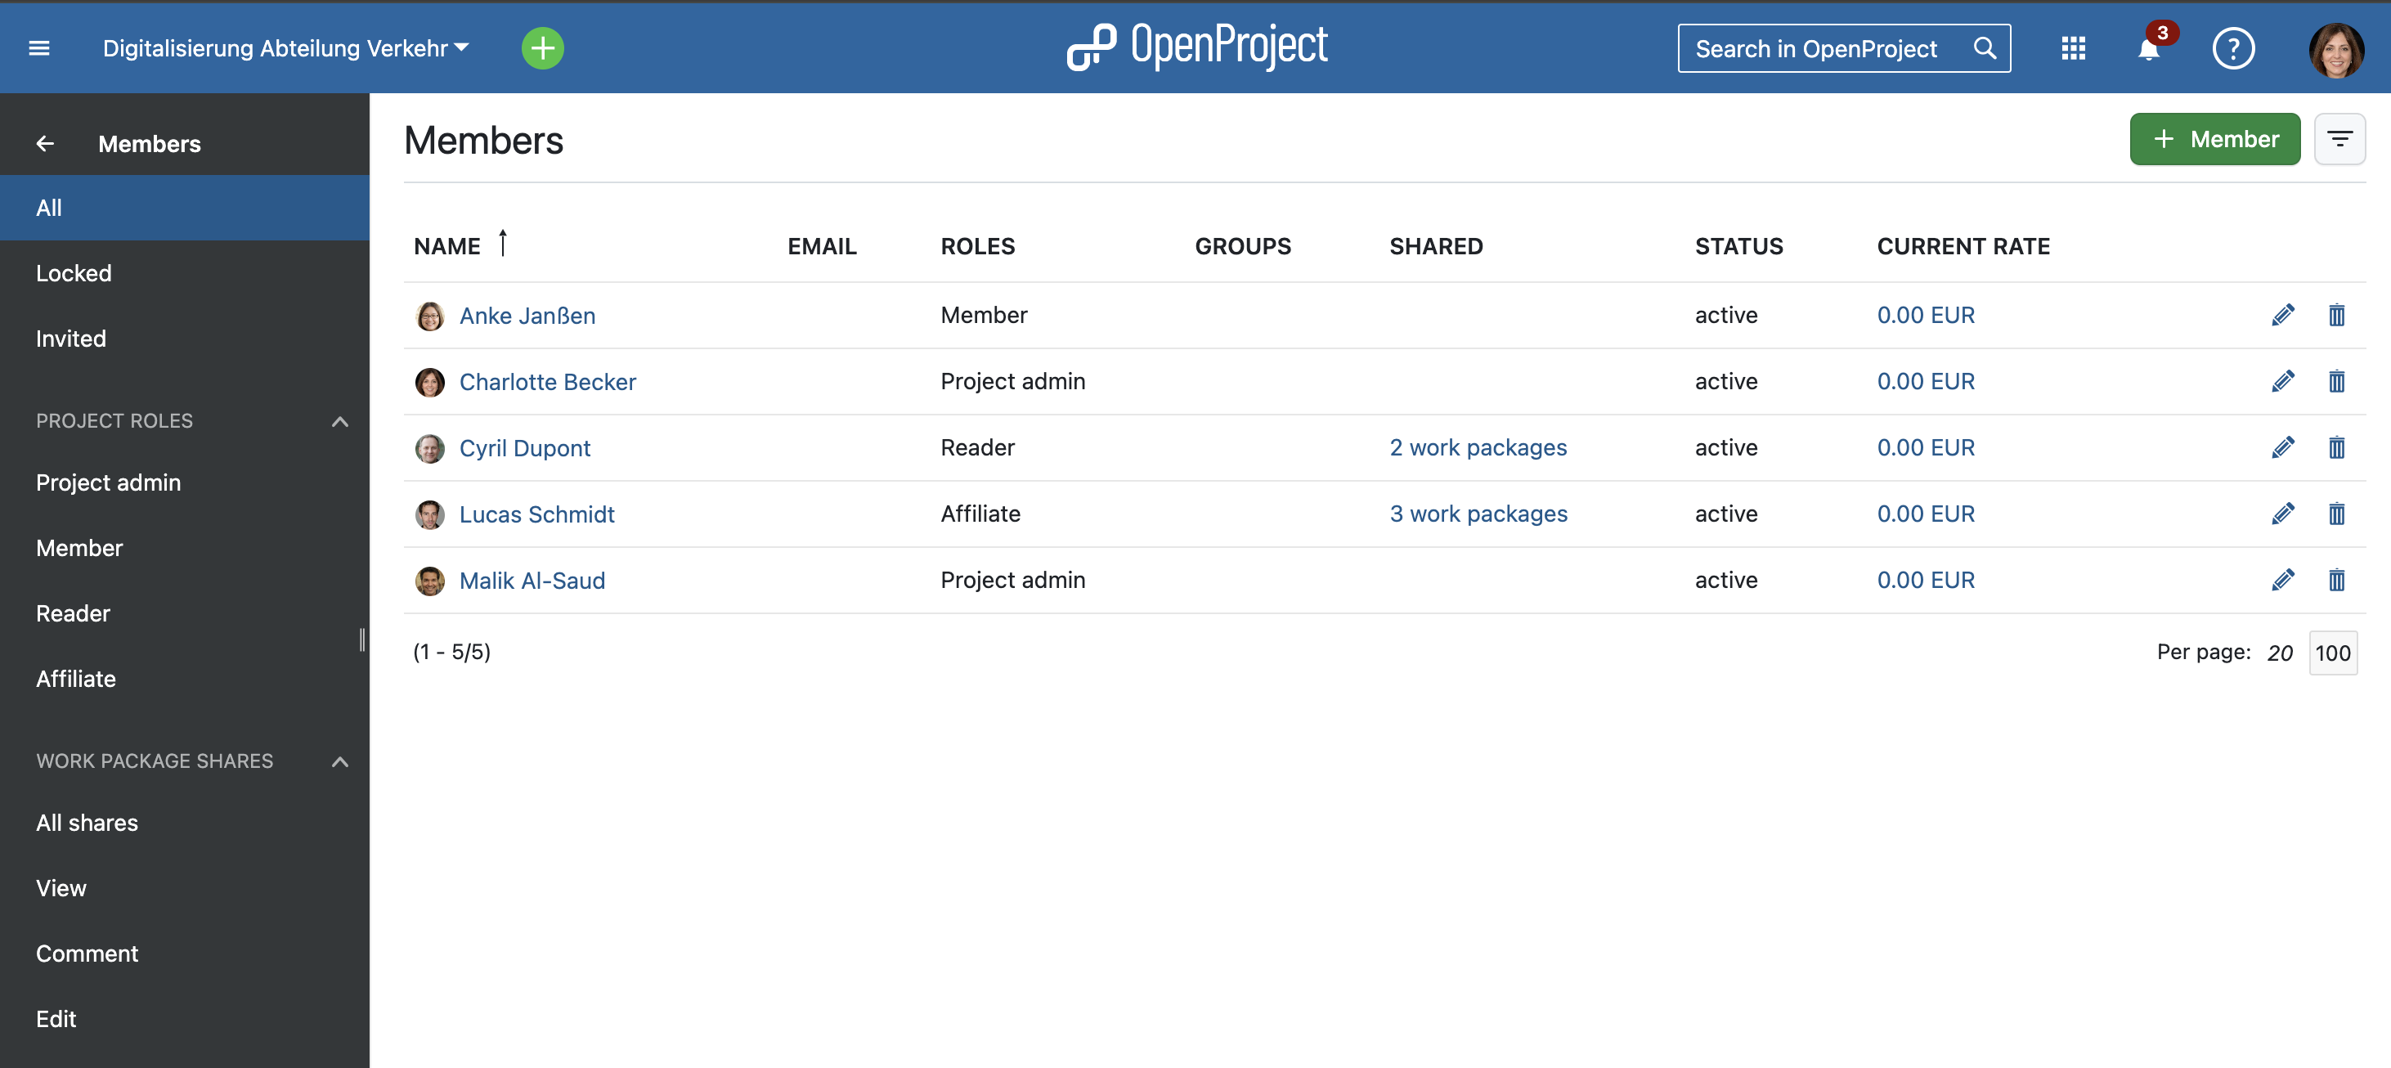
Task: Select the Locked members filter
Action: [74, 271]
